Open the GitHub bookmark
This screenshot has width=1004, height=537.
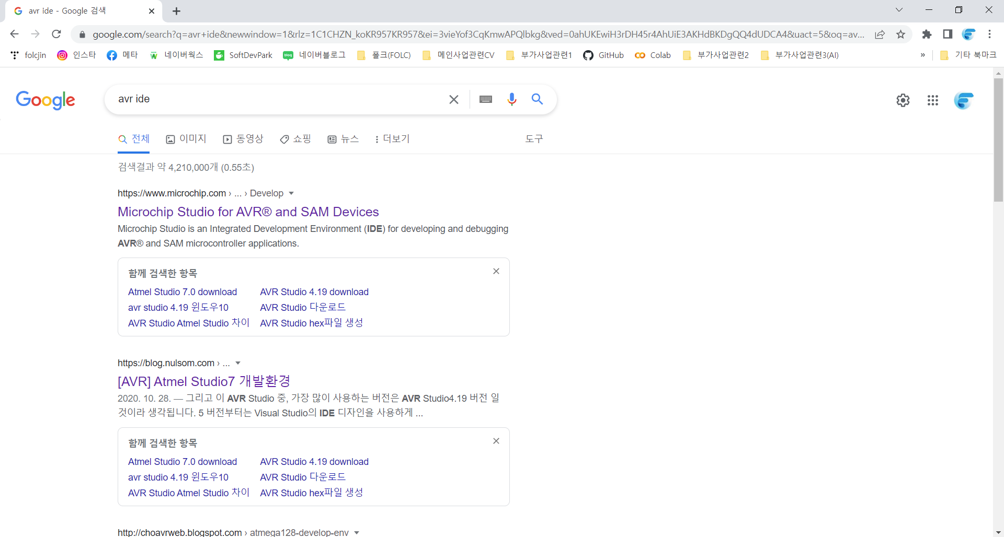click(x=603, y=55)
